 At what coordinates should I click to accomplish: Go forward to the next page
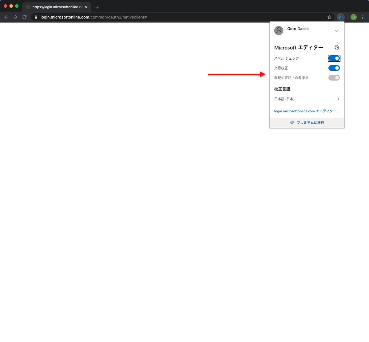pos(15,17)
